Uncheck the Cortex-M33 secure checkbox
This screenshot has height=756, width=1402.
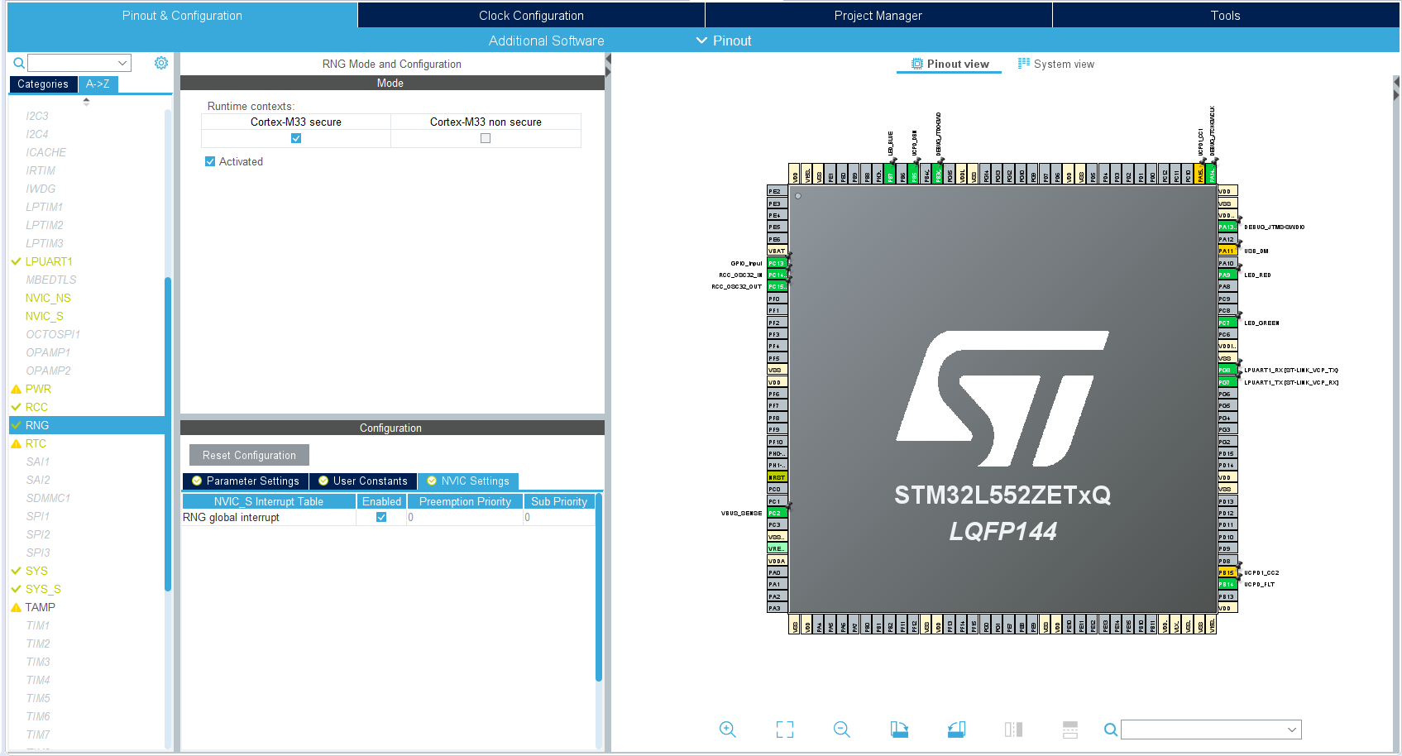[296, 139]
